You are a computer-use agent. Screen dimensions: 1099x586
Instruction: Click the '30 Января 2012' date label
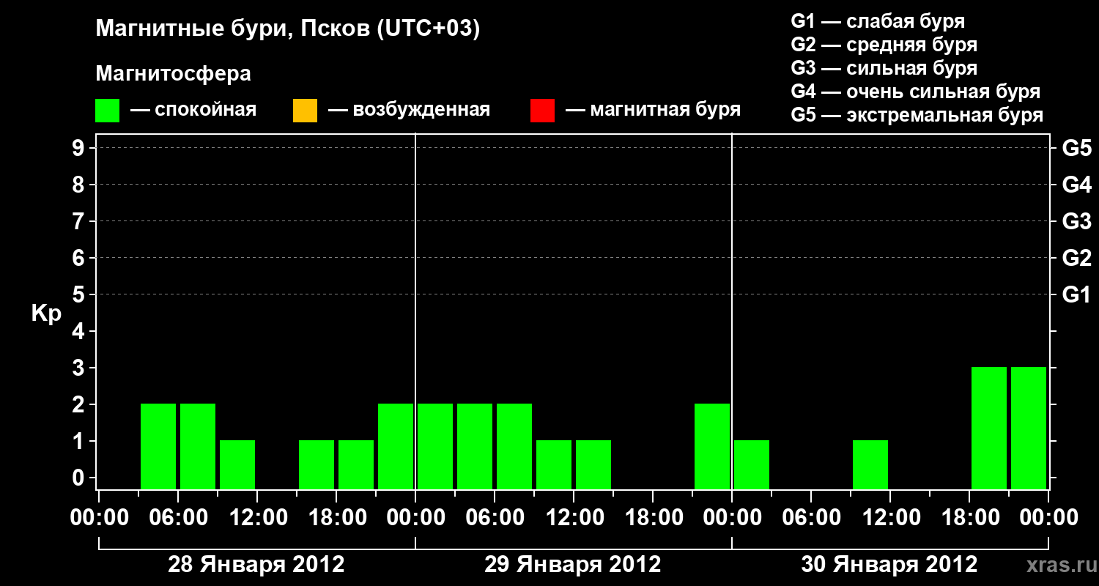[889, 565]
